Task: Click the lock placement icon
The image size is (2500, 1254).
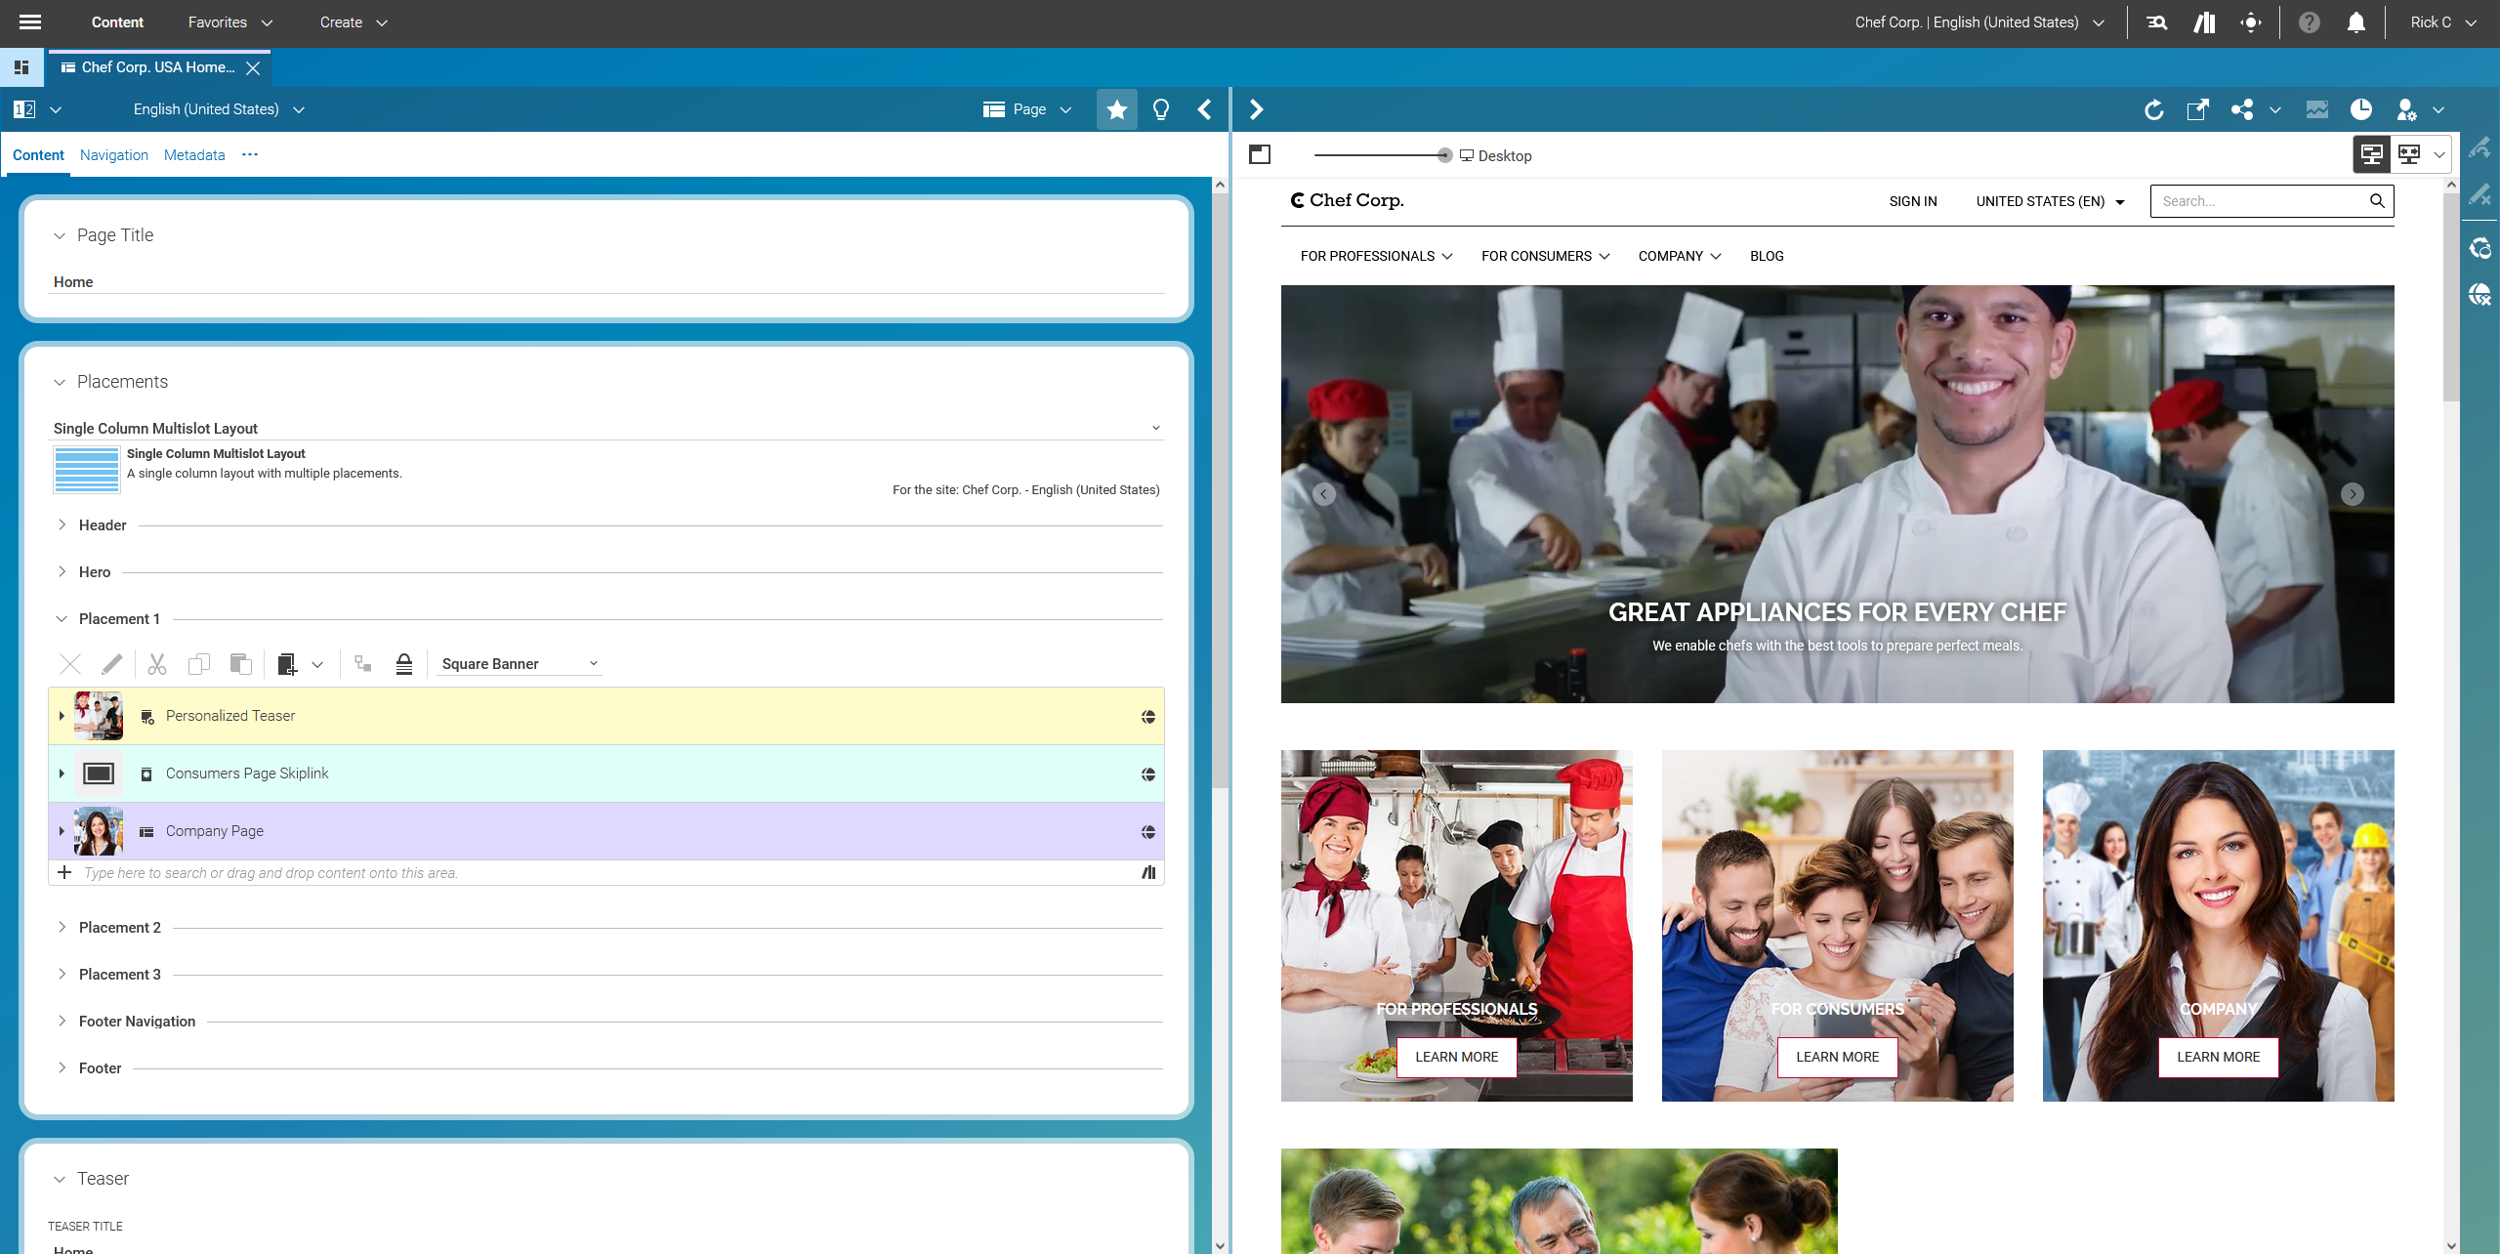Action: pos(404,664)
